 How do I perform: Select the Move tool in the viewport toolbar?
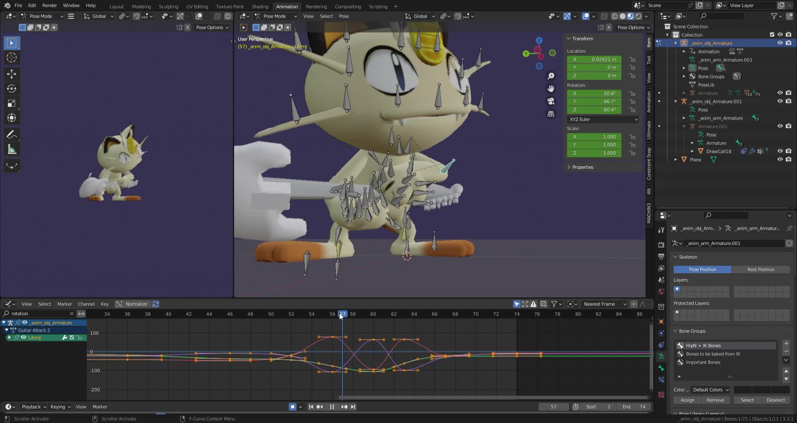coord(11,74)
